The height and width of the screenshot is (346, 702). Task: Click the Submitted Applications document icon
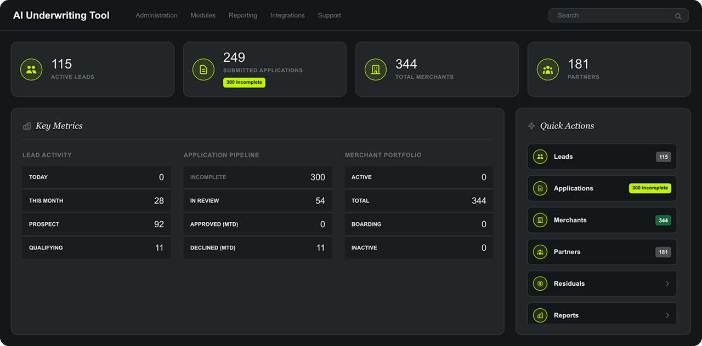coord(203,70)
